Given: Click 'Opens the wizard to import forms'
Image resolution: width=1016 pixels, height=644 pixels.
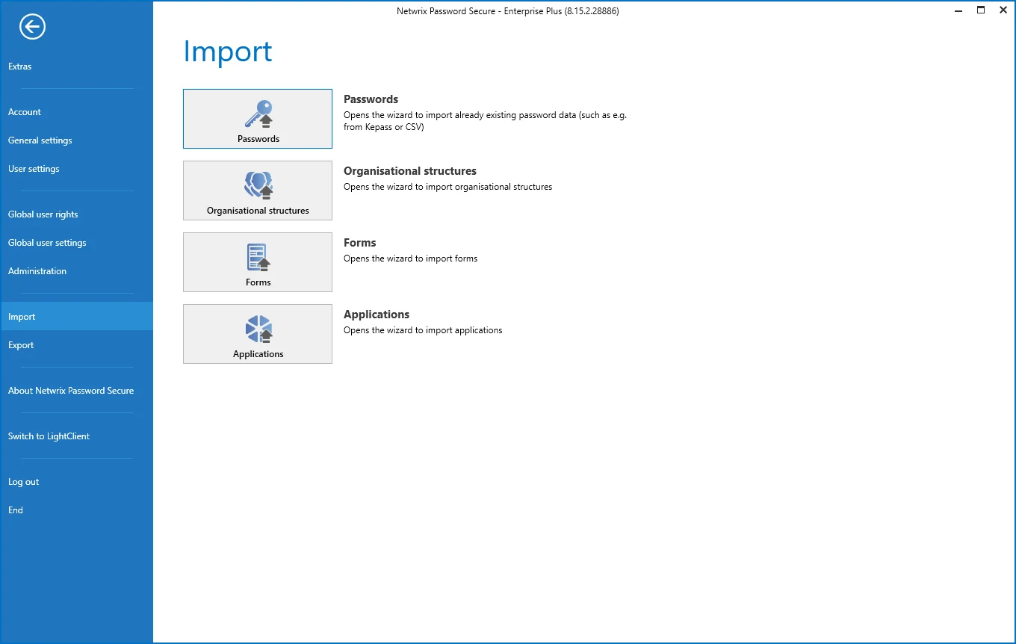Looking at the screenshot, I should 411,258.
